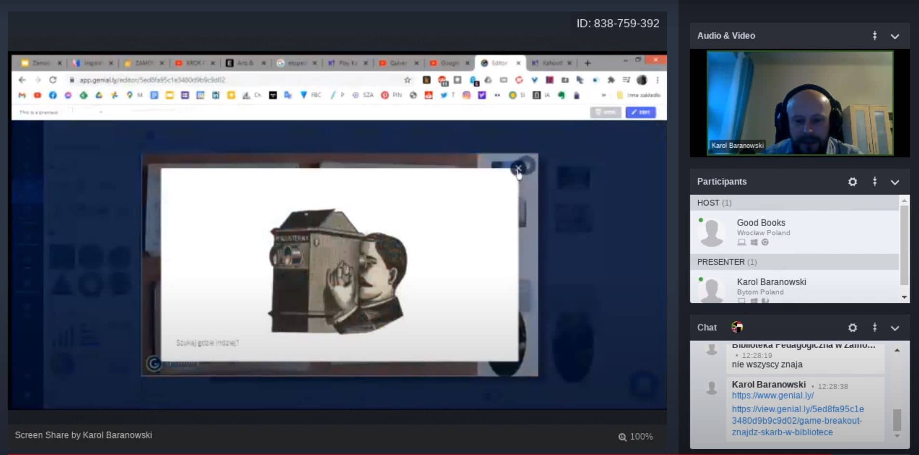Open the Inne zakładki bookmarks folder
Viewport: 919px width, 455px height.
639,95
